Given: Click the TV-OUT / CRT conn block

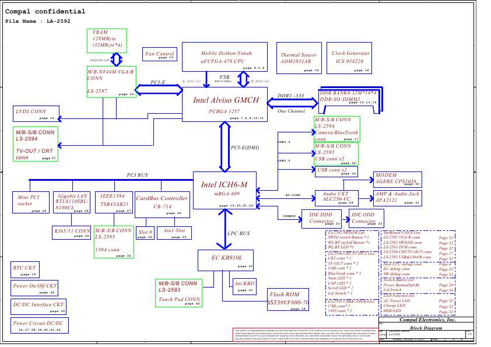Looking at the screenshot, I should pyautogui.click(x=36, y=144).
